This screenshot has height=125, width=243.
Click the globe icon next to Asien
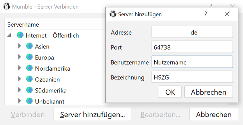29,46
